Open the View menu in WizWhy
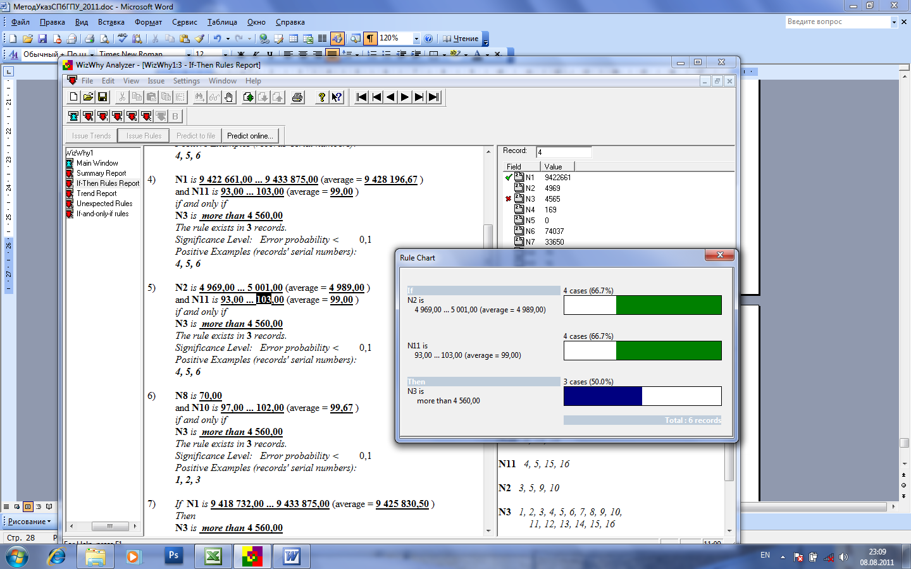 click(131, 81)
